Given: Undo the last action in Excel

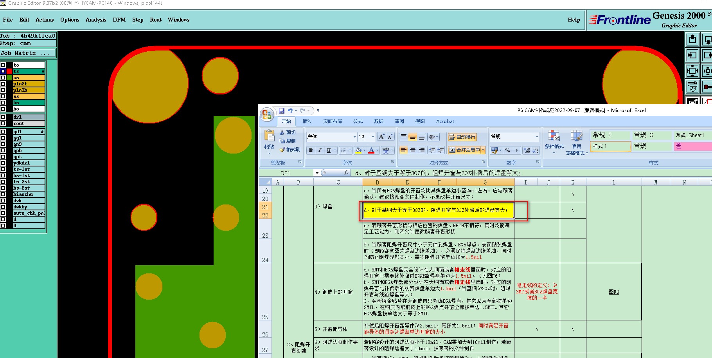Looking at the screenshot, I should point(290,111).
